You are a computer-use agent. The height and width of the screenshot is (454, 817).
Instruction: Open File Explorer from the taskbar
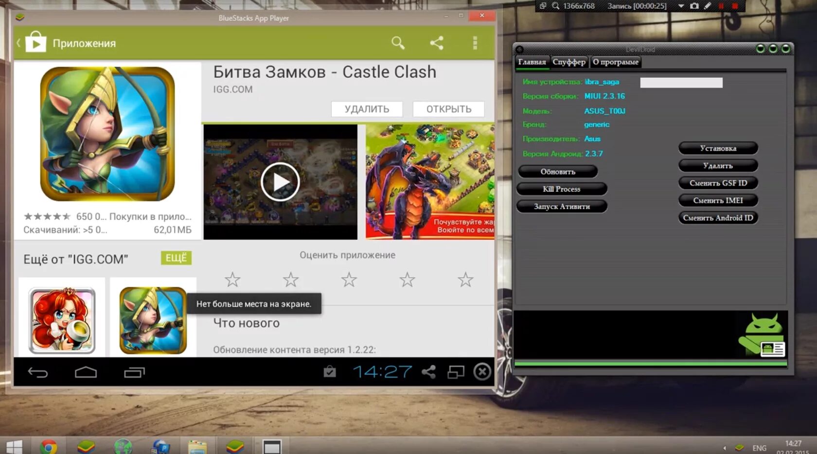click(197, 446)
